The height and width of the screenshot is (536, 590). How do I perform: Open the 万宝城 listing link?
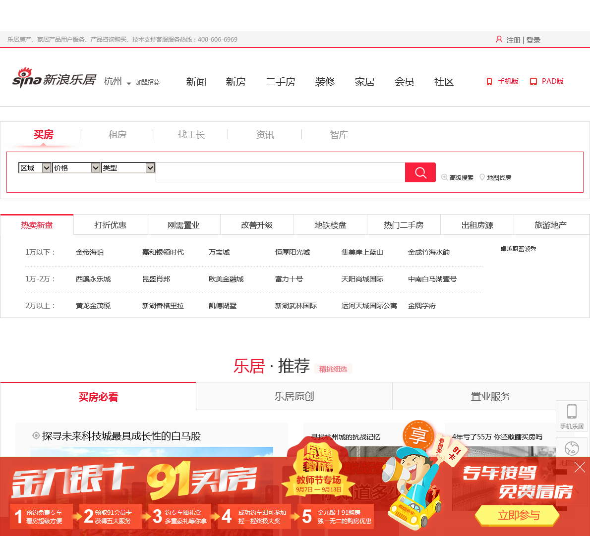coord(219,252)
